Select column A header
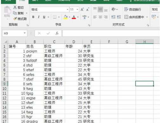Viewport: 160px width, 123px height. click(x=17, y=42)
